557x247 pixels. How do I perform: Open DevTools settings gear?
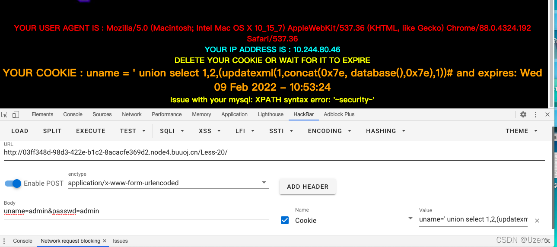pos(523,114)
